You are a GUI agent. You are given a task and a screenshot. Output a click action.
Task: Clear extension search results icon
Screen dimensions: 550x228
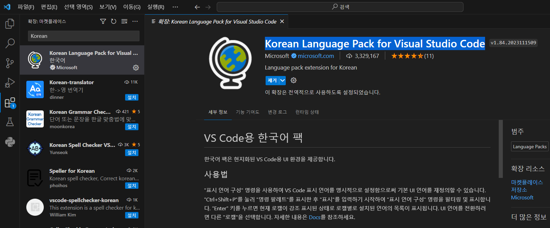point(124,21)
